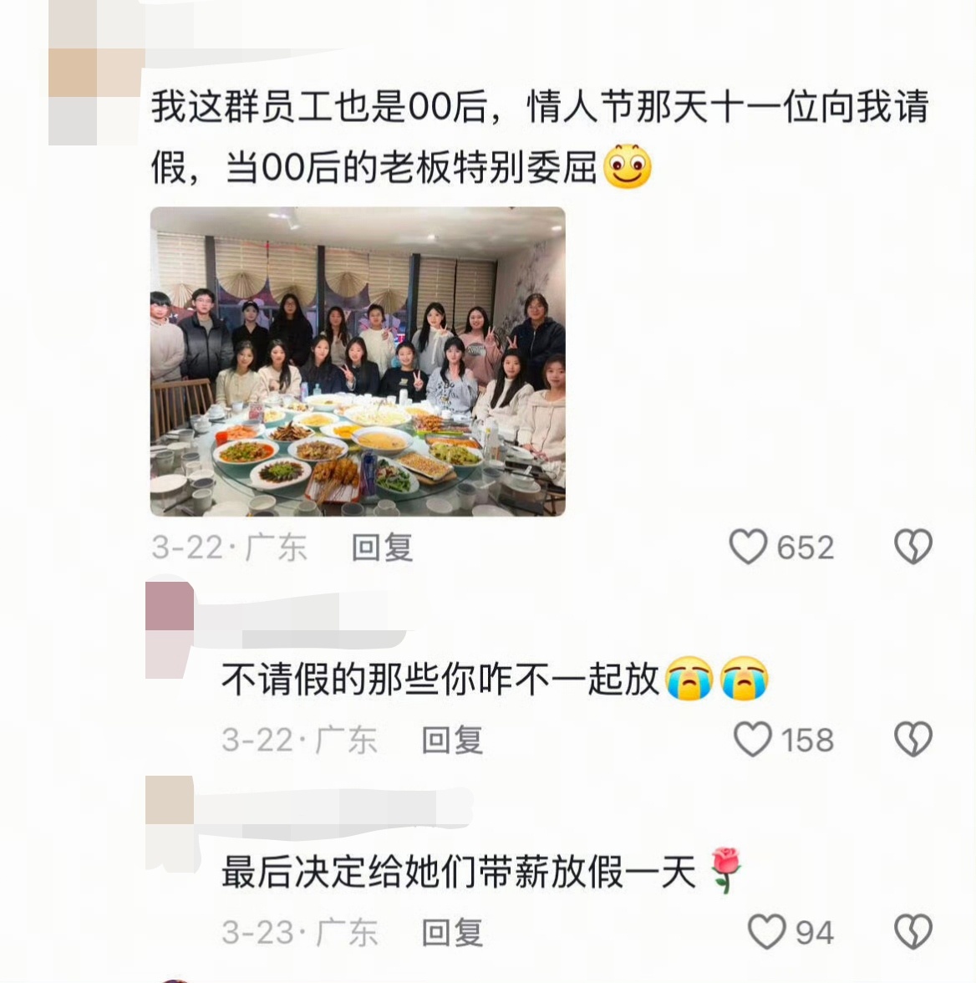Reply to the top comment dated 3-22
976x983 pixels.
pyautogui.click(x=382, y=548)
